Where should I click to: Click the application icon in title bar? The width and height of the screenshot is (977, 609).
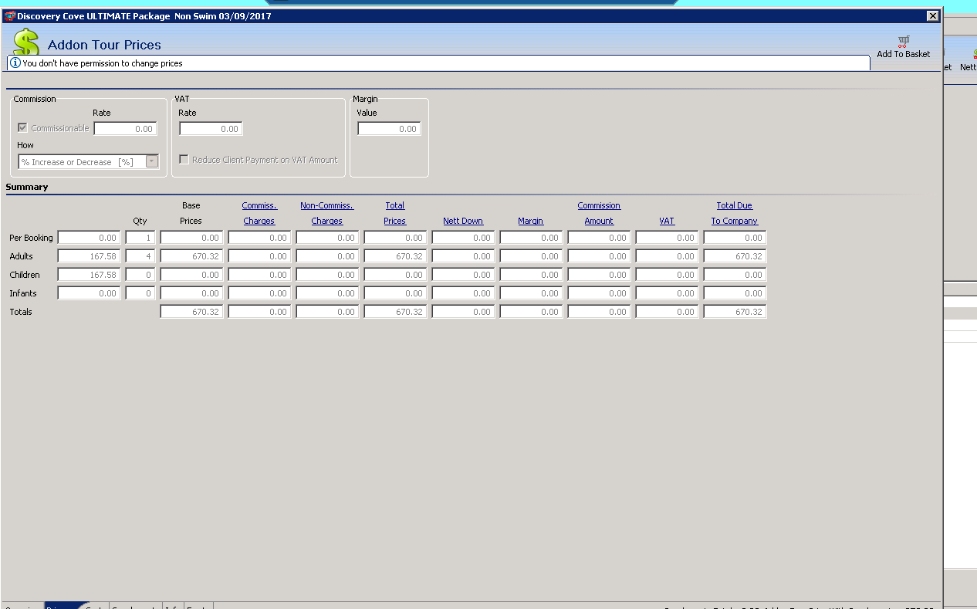tap(10, 16)
